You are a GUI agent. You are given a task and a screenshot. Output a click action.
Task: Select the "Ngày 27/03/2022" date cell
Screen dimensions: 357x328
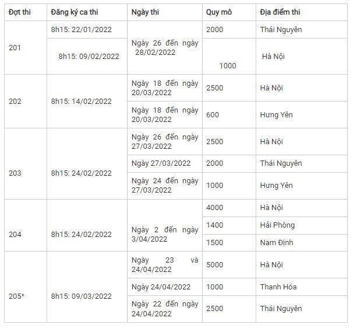[x=161, y=163]
